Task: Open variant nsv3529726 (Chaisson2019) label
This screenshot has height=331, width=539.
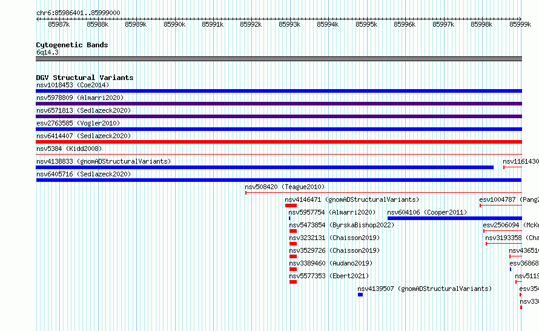Action: tap(334, 250)
